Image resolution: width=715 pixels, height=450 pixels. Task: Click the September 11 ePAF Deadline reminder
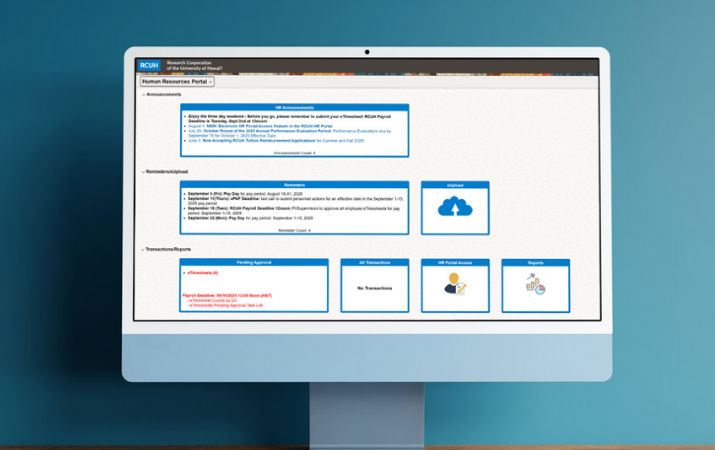coord(295,201)
